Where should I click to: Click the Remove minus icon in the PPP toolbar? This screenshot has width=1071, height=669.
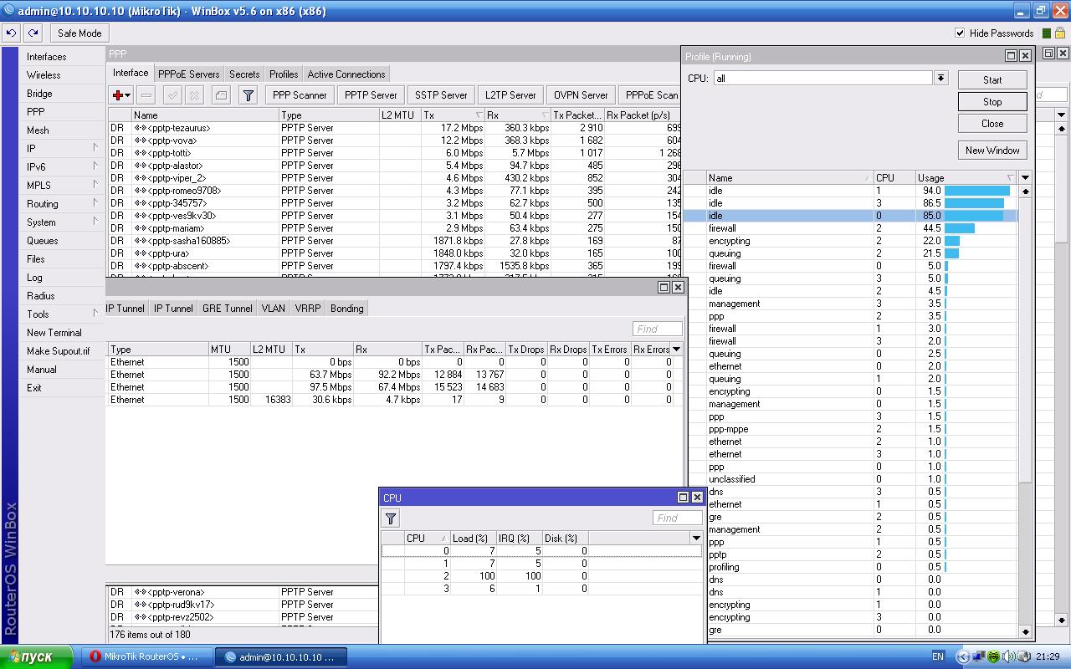click(x=146, y=95)
